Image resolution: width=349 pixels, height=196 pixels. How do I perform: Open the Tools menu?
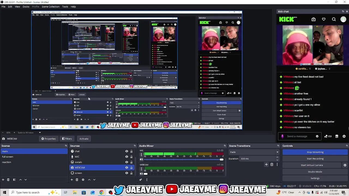[65, 7]
